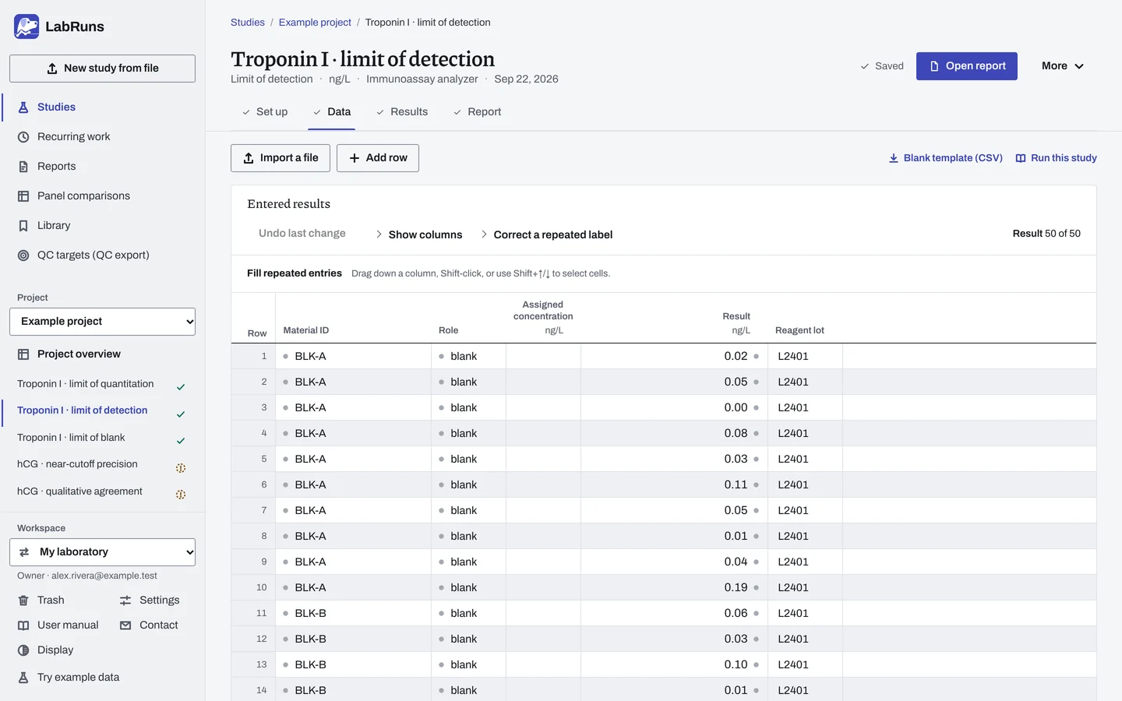
Task: Open Reports via its document icon
Action: 23,167
